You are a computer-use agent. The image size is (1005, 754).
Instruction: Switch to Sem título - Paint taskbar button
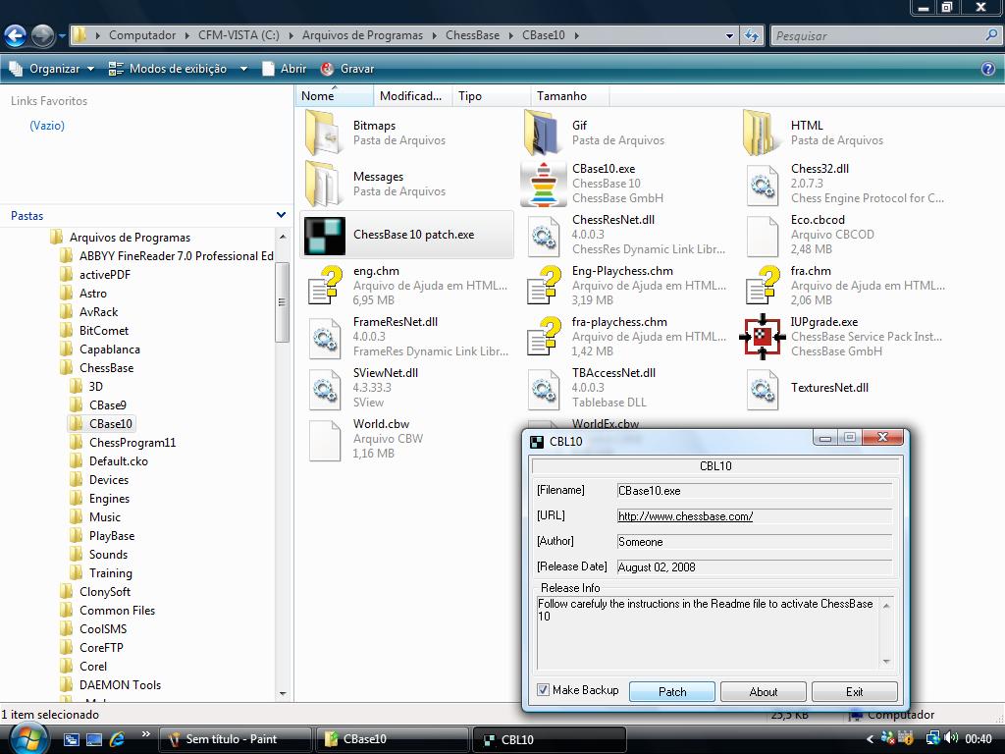235,739
